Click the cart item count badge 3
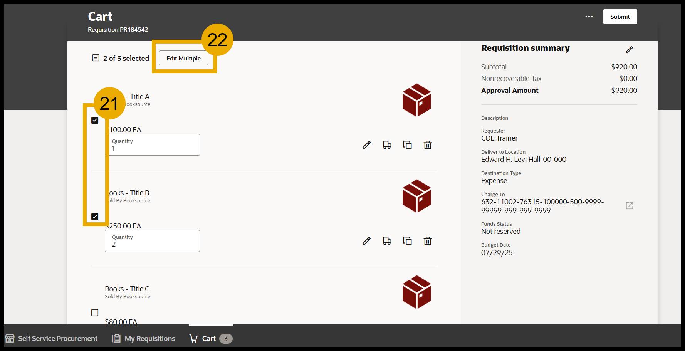Viewport: 685px width, 351px height. [226, 339]
